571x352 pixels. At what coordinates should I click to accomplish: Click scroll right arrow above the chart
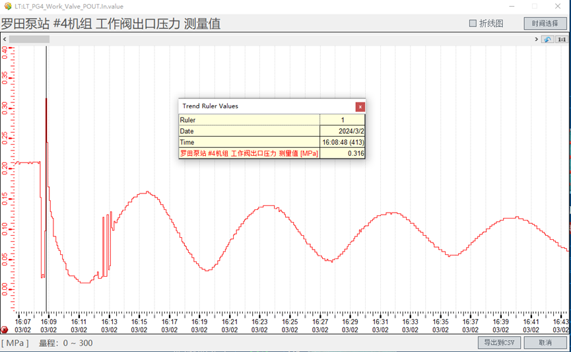[537, 40]
